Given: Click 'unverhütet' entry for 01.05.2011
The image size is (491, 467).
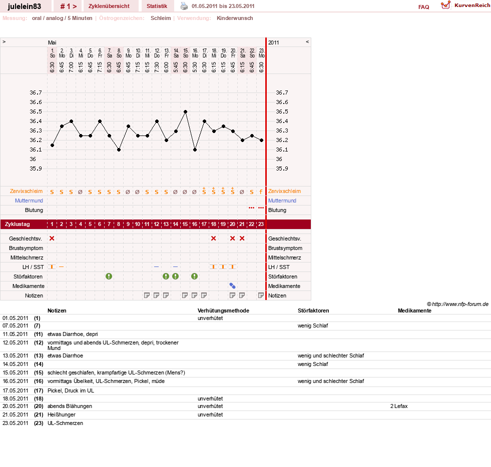Looking at the screenshot, I should [210, 318].
